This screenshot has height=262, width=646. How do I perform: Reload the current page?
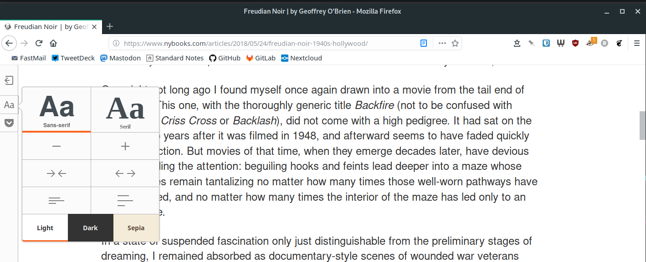click(x=39, y=43)
